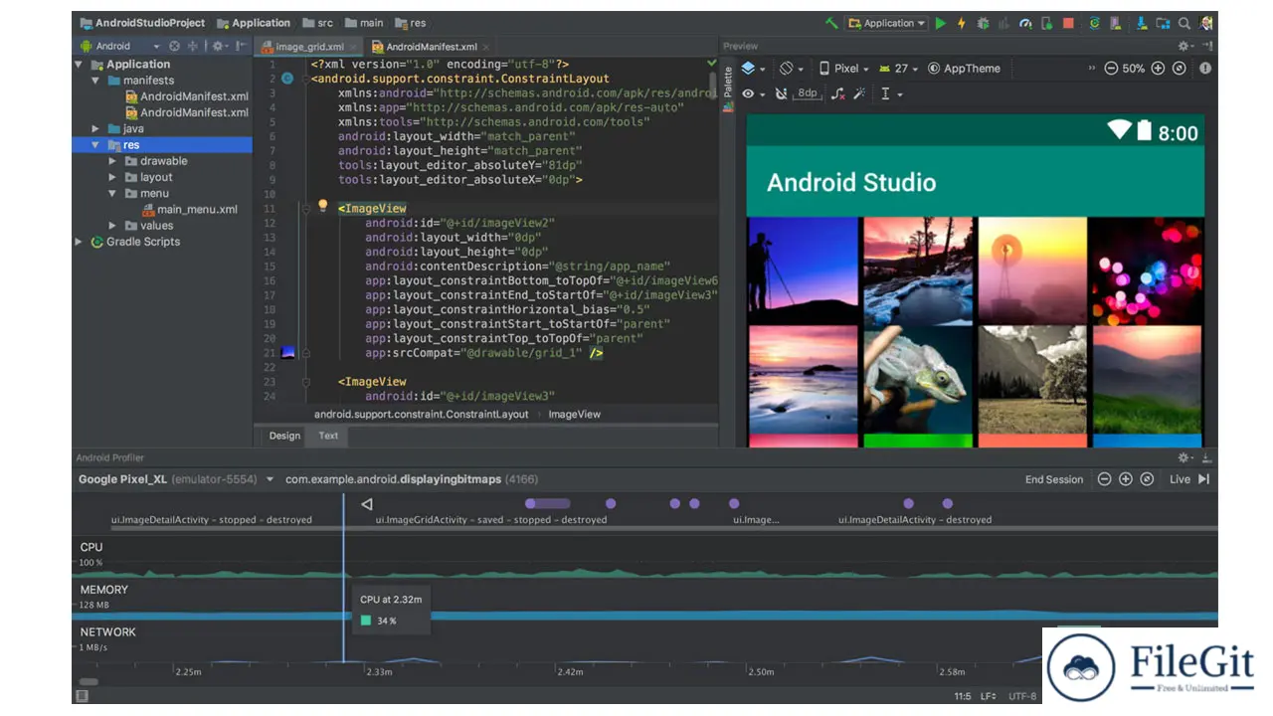Click the user avatar in the toolbar
Screen dimensions: 1273x716
(1206, 23)
